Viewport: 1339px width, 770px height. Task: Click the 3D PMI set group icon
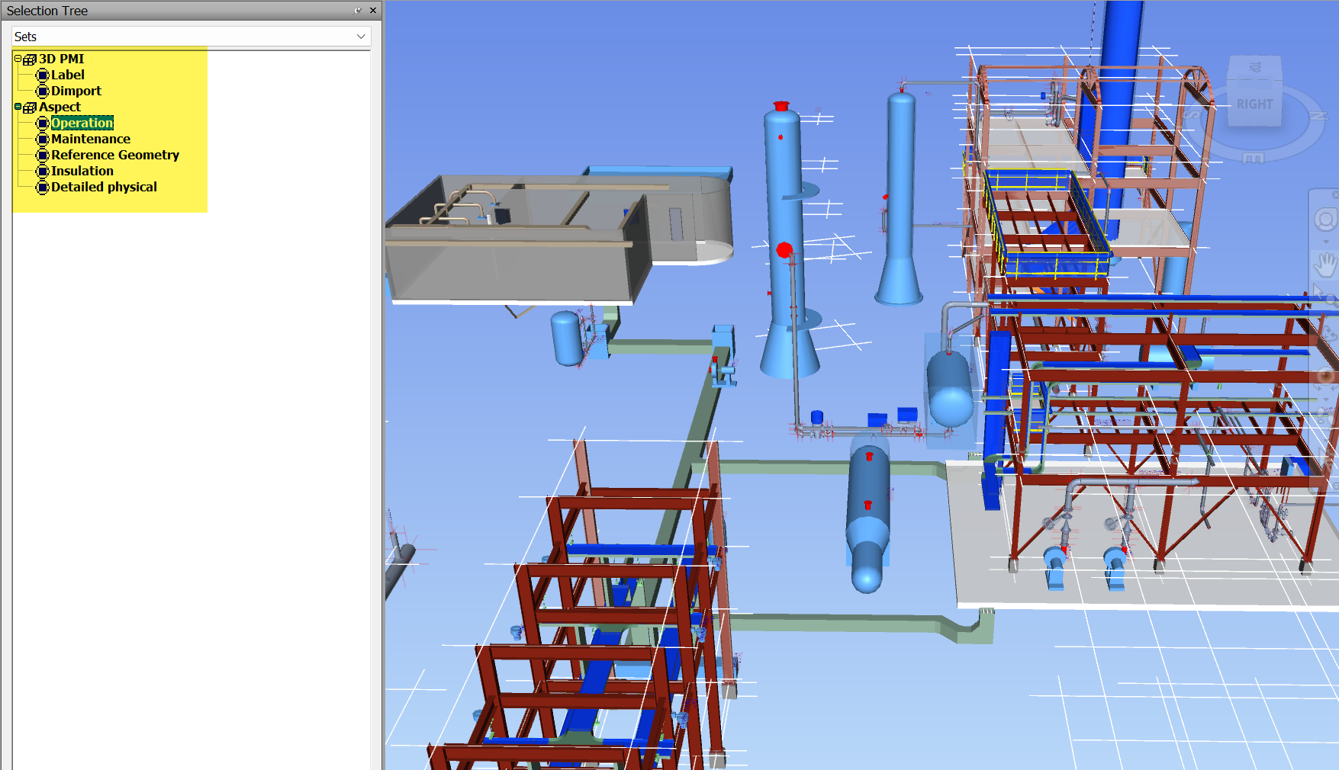[x=29, y=59]
